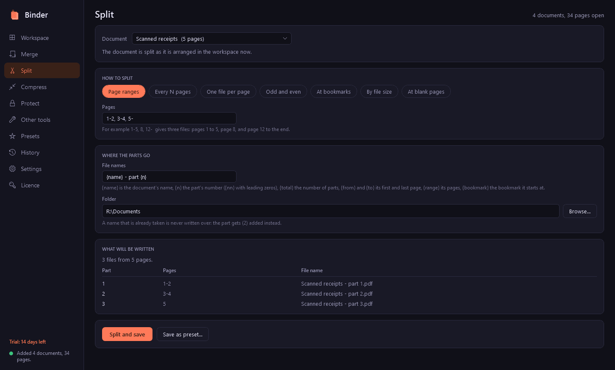Click the '3-4' pages cell
The image size is (615, 370).
coord(167,294)
